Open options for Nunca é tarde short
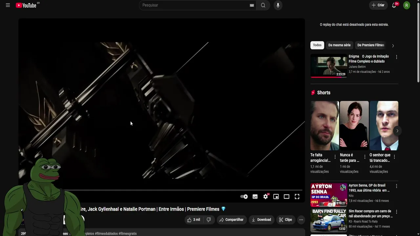 (x=365, y=157)
